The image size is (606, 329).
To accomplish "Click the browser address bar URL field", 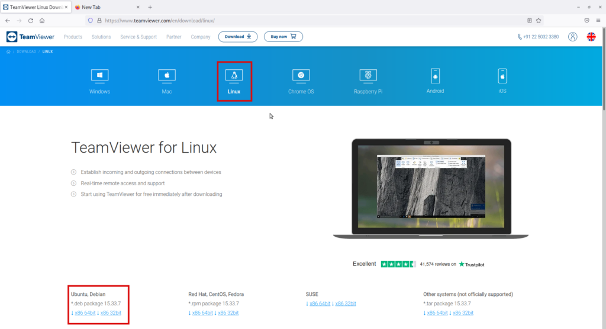I will 296,20.
